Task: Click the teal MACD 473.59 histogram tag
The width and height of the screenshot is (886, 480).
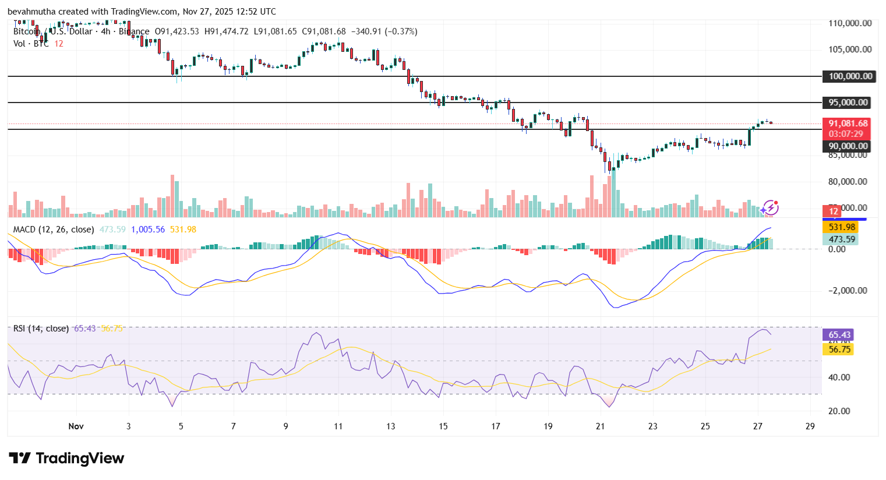Action: (x=842, y=239)
